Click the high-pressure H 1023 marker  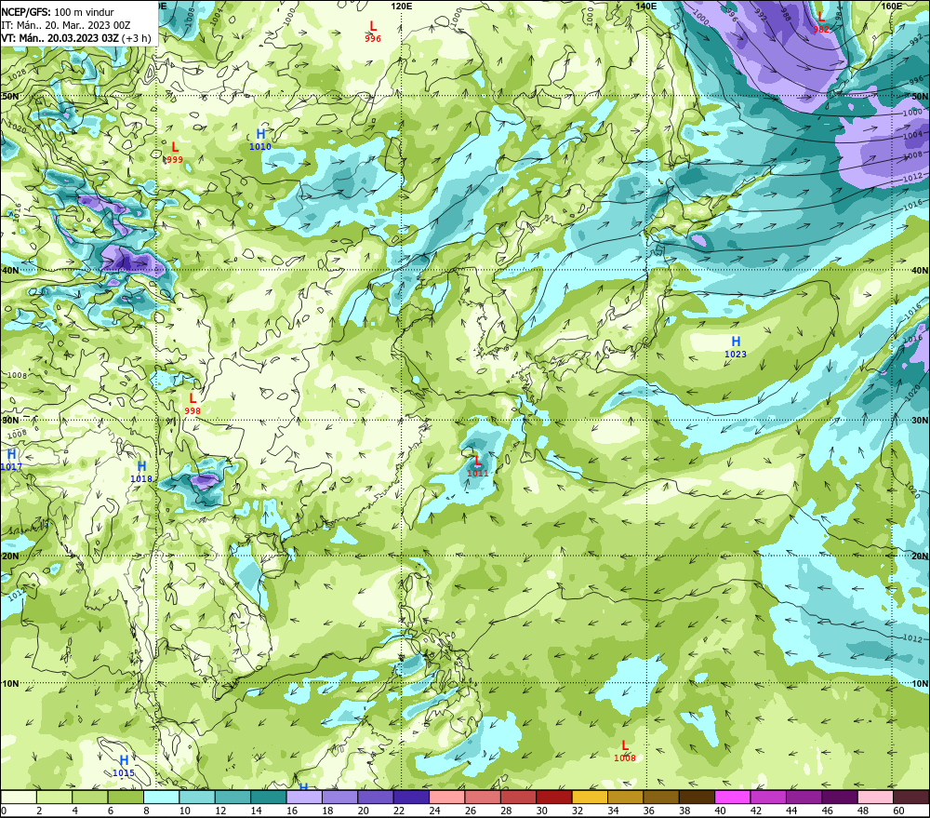click(x=736, y=347)
